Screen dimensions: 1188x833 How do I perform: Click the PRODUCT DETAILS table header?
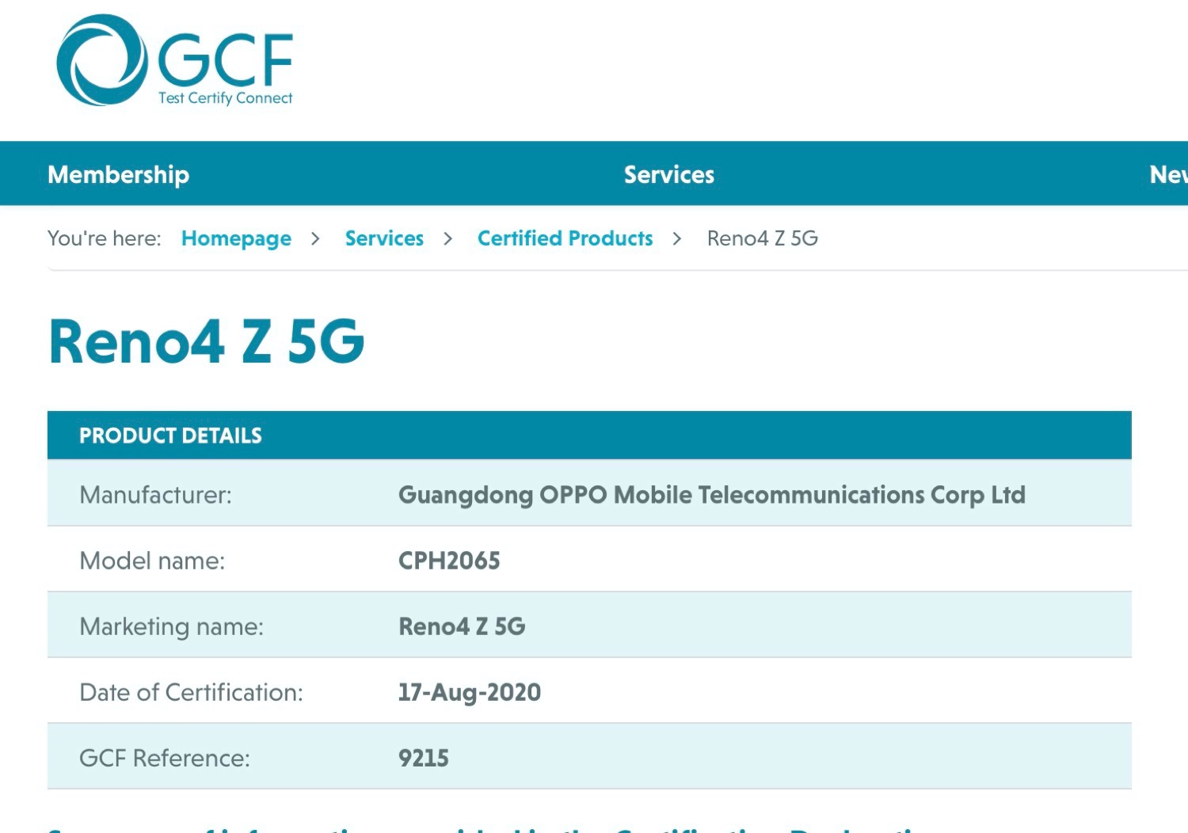[170, 436]
